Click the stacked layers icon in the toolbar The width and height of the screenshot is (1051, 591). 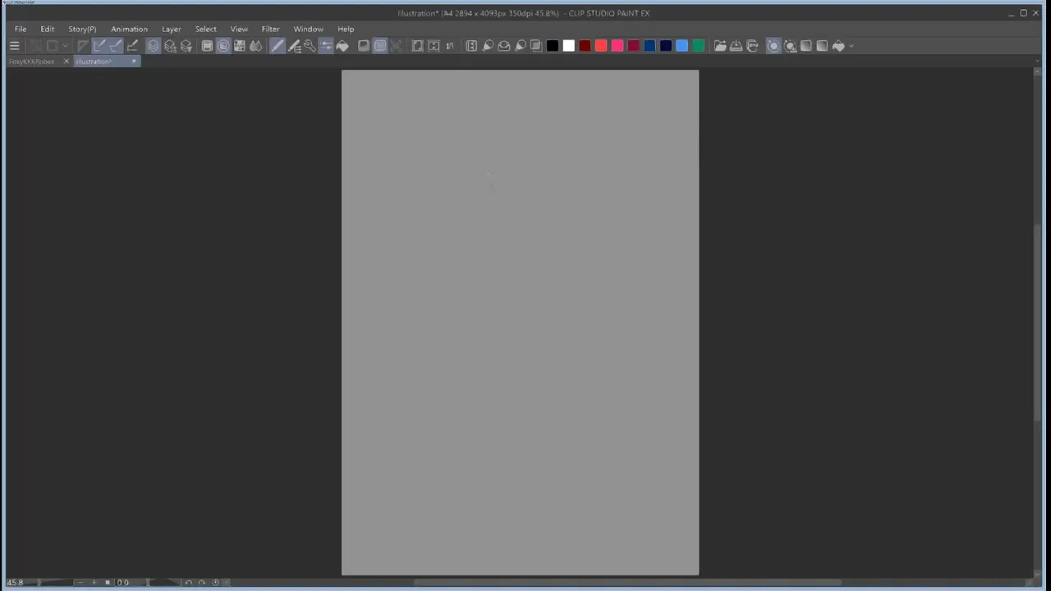point(153,46)
